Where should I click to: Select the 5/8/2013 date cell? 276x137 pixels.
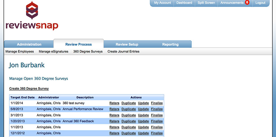17,109
